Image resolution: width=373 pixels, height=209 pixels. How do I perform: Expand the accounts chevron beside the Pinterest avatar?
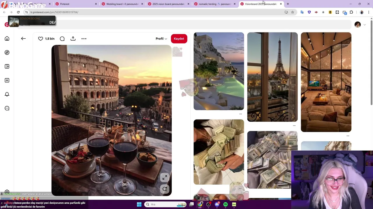point(365,25)
